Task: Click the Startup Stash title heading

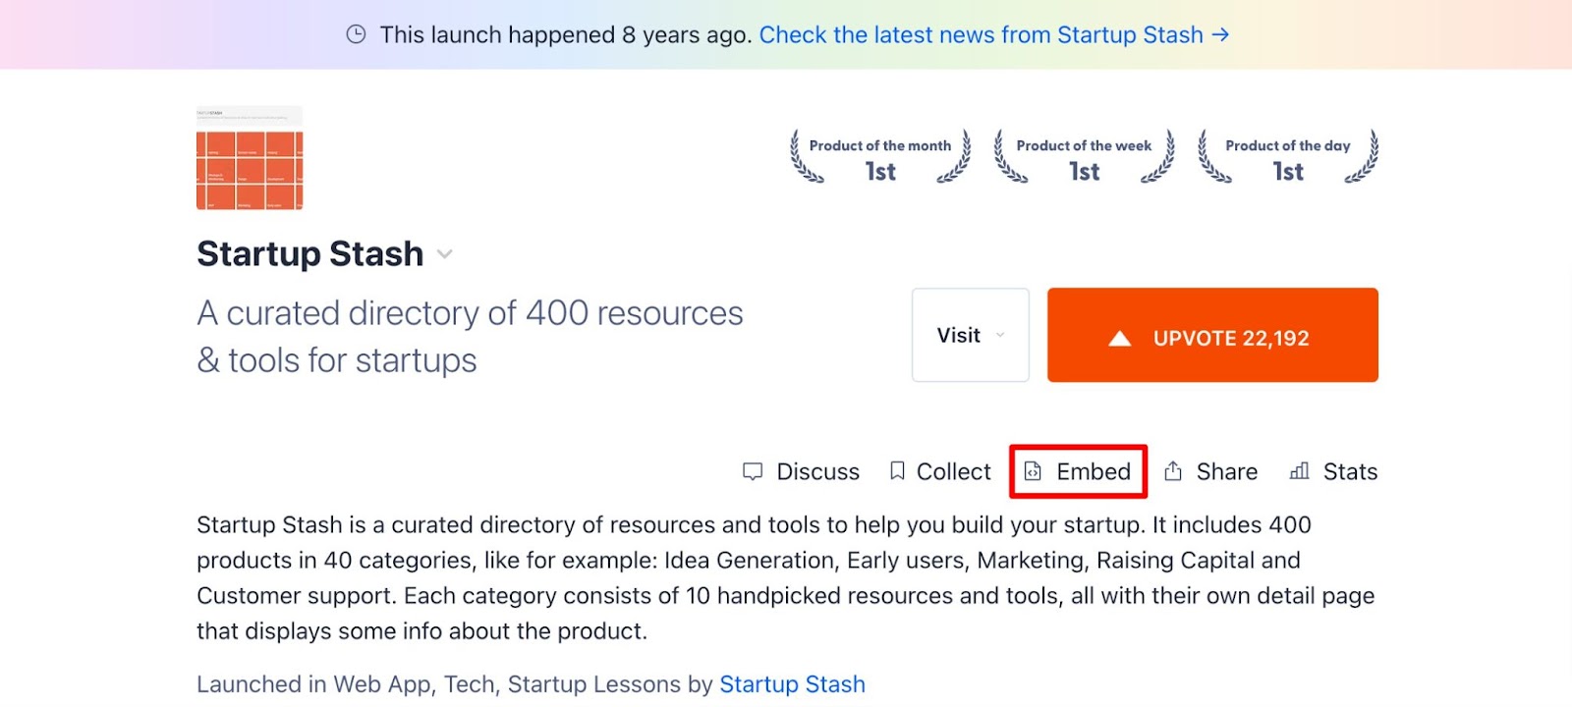Action: coord(309,254)
